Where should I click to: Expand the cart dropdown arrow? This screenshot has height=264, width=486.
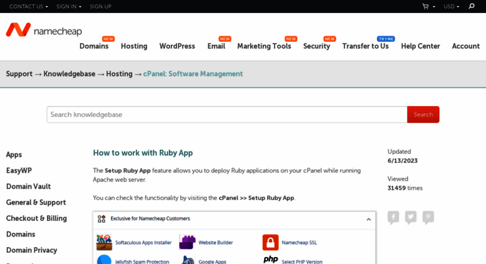point(433,6)
